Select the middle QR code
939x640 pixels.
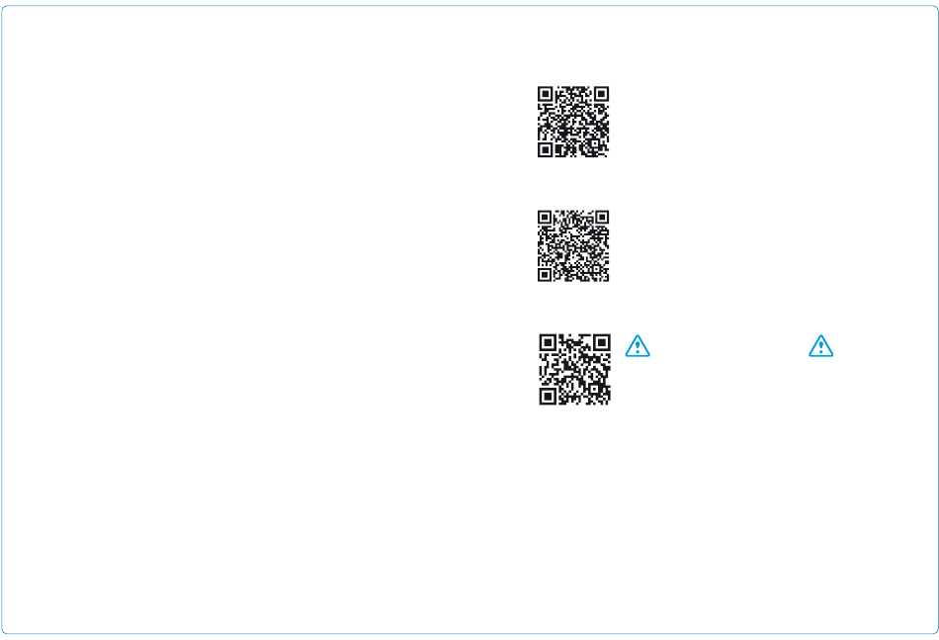573,245
